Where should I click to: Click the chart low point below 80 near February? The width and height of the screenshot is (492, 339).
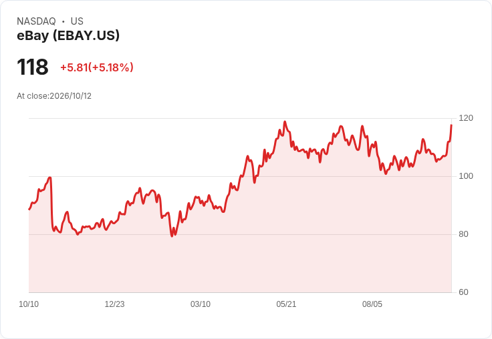point(172,236)
